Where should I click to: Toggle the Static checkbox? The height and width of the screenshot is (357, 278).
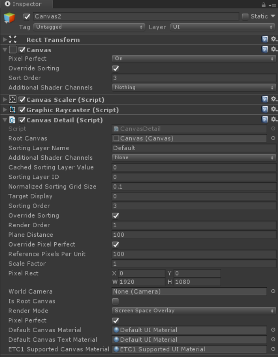(x=245, y=17)
